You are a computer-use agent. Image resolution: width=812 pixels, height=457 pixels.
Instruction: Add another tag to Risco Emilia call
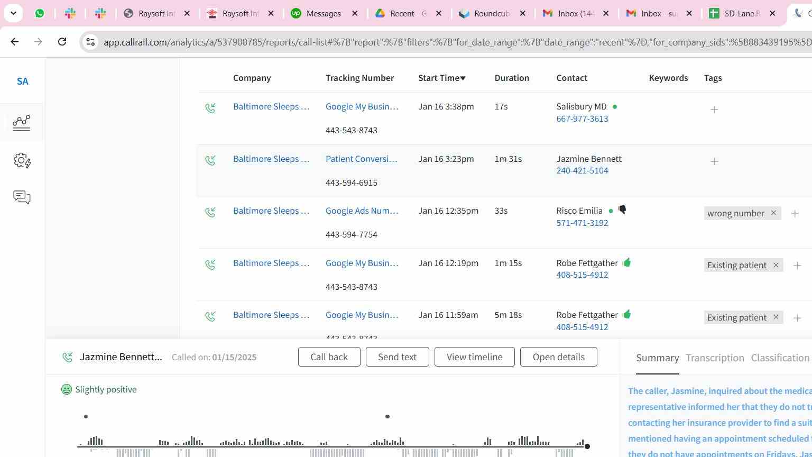tap(795, 214)
